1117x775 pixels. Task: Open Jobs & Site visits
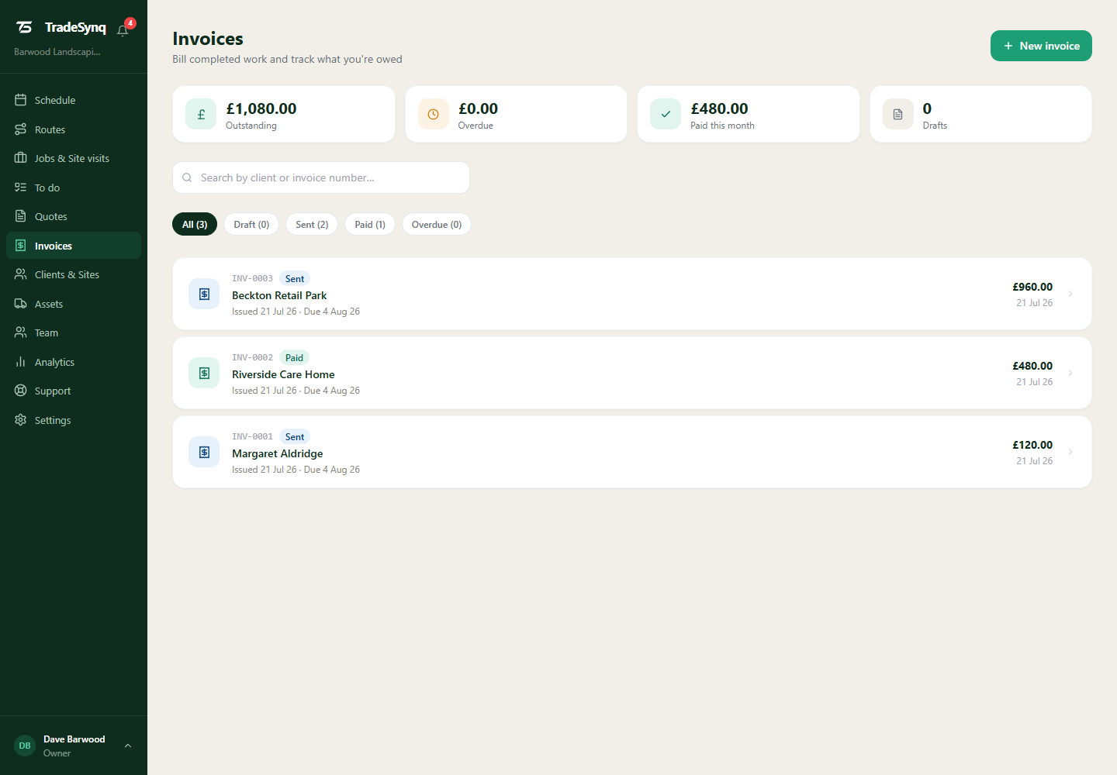click(x=74, y=158)
